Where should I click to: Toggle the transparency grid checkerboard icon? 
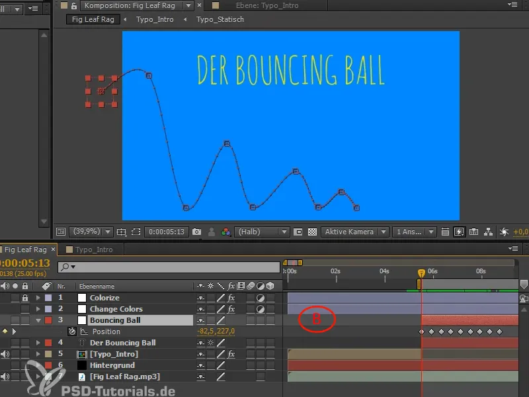point(312,232)
